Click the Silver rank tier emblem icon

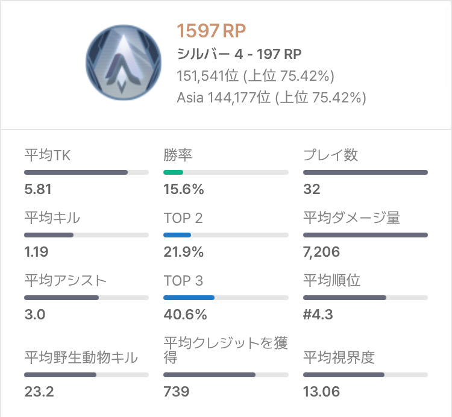[124, 63]
